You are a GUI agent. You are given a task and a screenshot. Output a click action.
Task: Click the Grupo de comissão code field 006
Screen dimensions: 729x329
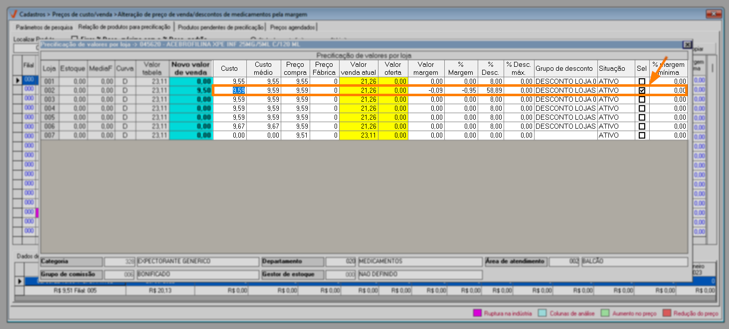[x=120, y=275]
